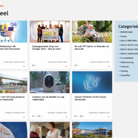This screenshot has width=138, height=138.
Task: Like the Medido article
Action: [33, 116]
